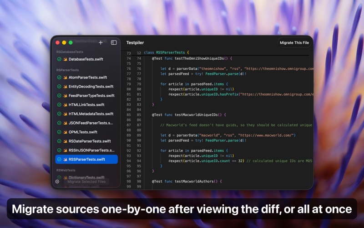
Task: Click Swift icon beside RSSParserTests.swift
Action: (x=65, y=159)
